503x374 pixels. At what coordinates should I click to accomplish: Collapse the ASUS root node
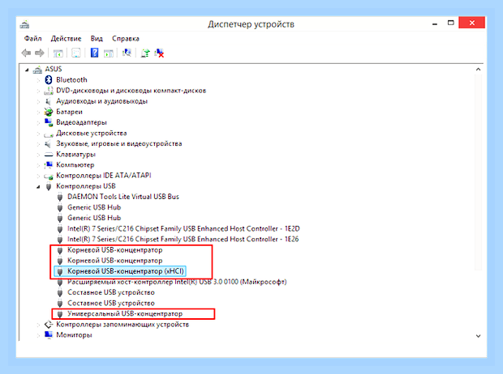click(27, 70)
